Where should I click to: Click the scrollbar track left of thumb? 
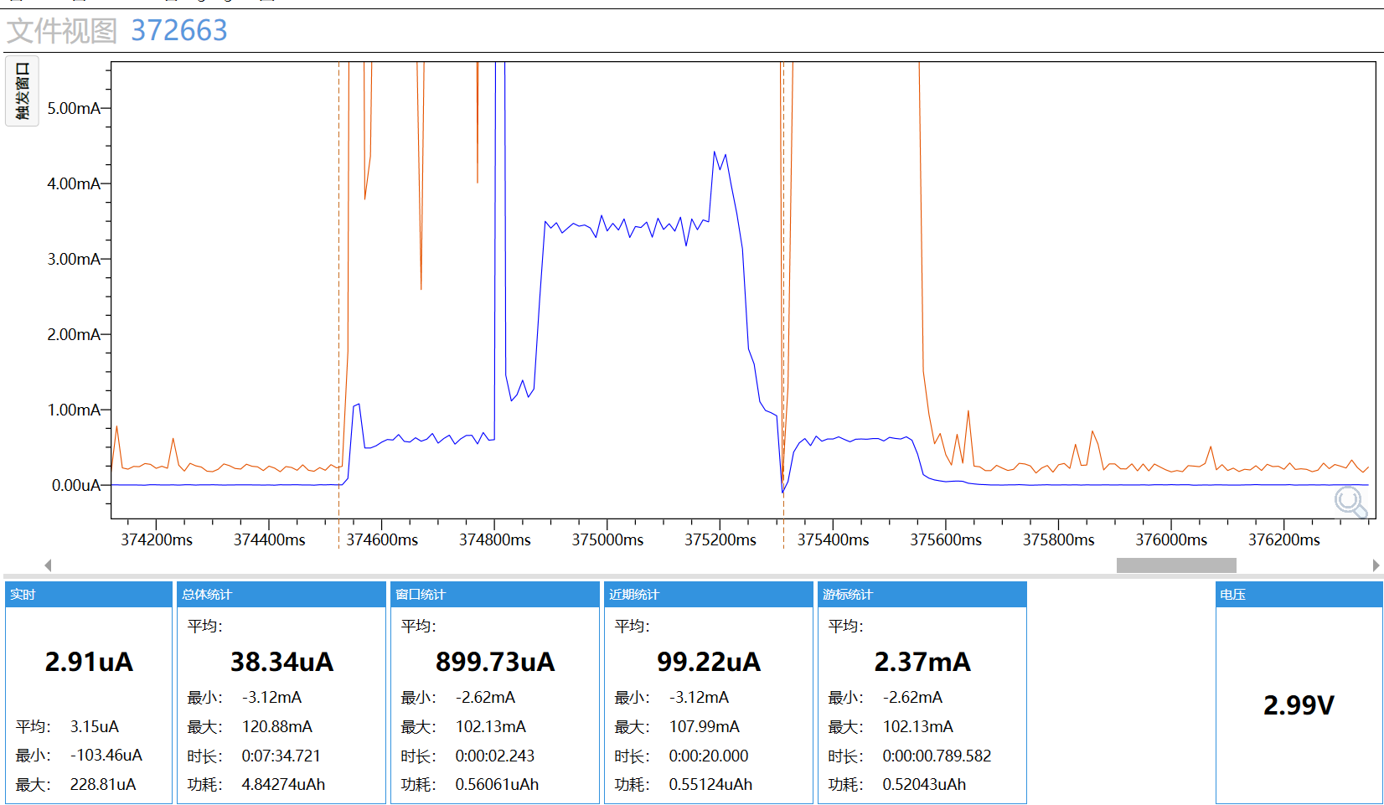(582, 565)
